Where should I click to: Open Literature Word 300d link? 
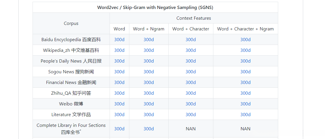pyautogui.click(x=119, y=114)
